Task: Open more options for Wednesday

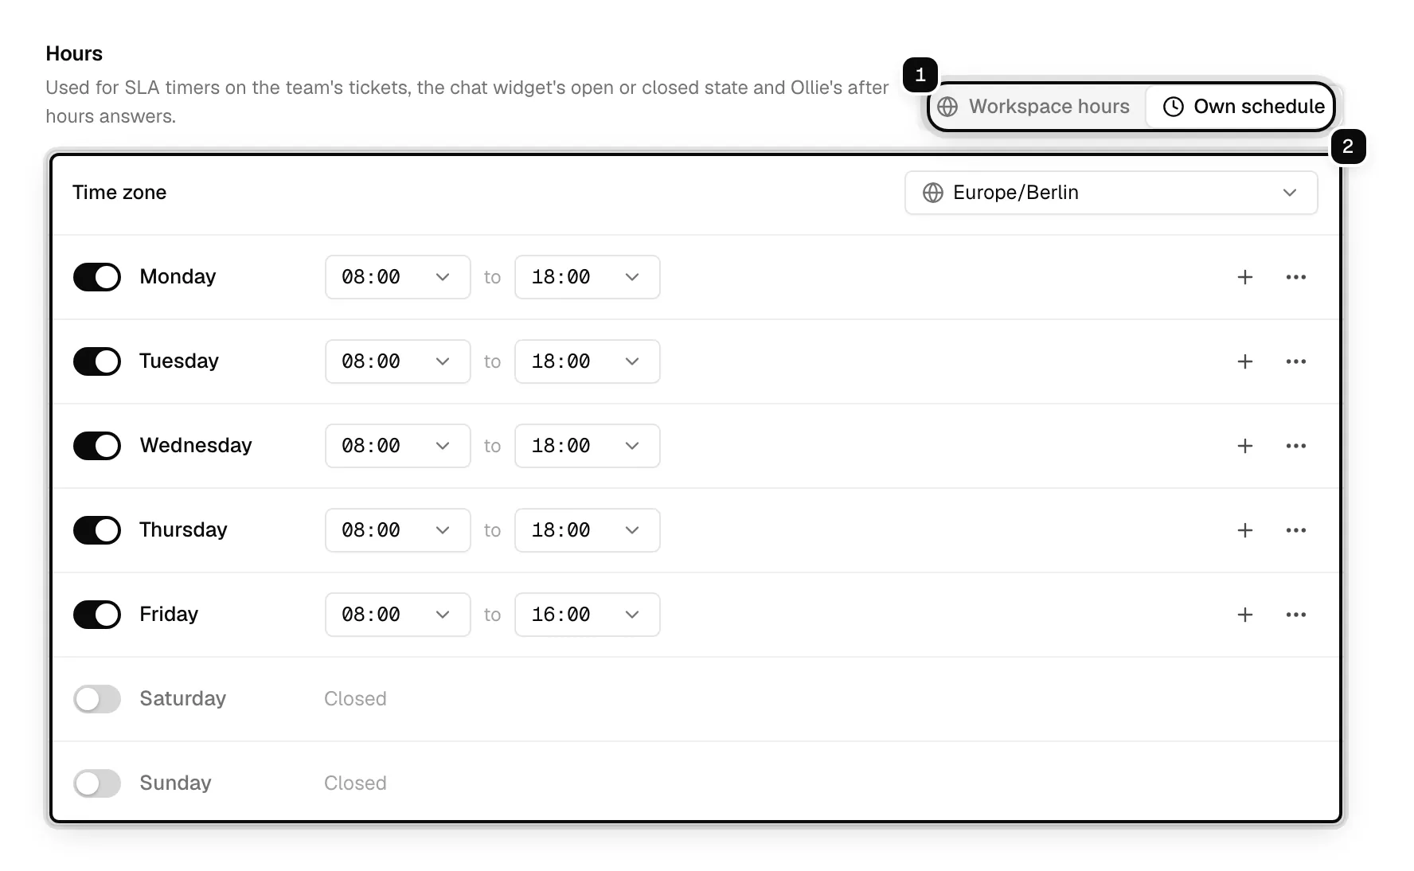Action: [1296, 446]
